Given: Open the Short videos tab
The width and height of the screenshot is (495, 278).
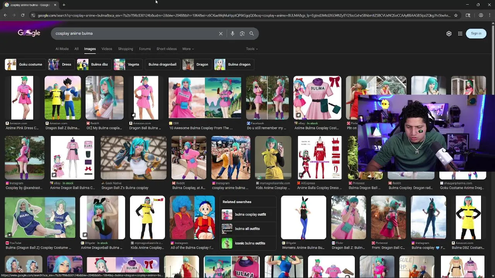Looking at the screenshot, I should point(167,49).
